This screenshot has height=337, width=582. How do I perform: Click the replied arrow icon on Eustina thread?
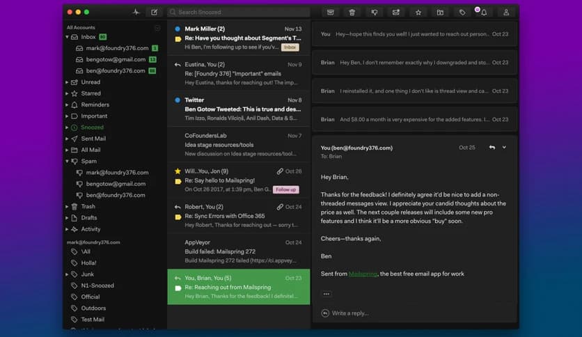click(x=178, y=65)
